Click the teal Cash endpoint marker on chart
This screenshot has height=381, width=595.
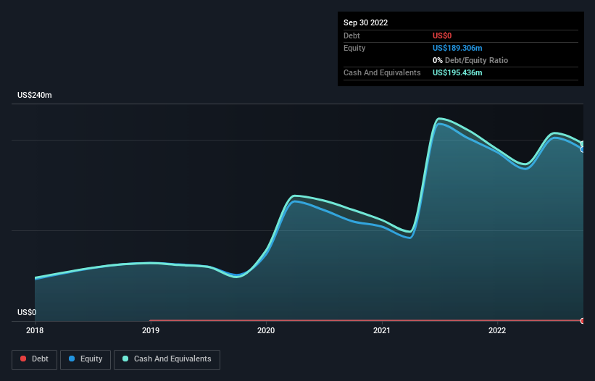583,143
